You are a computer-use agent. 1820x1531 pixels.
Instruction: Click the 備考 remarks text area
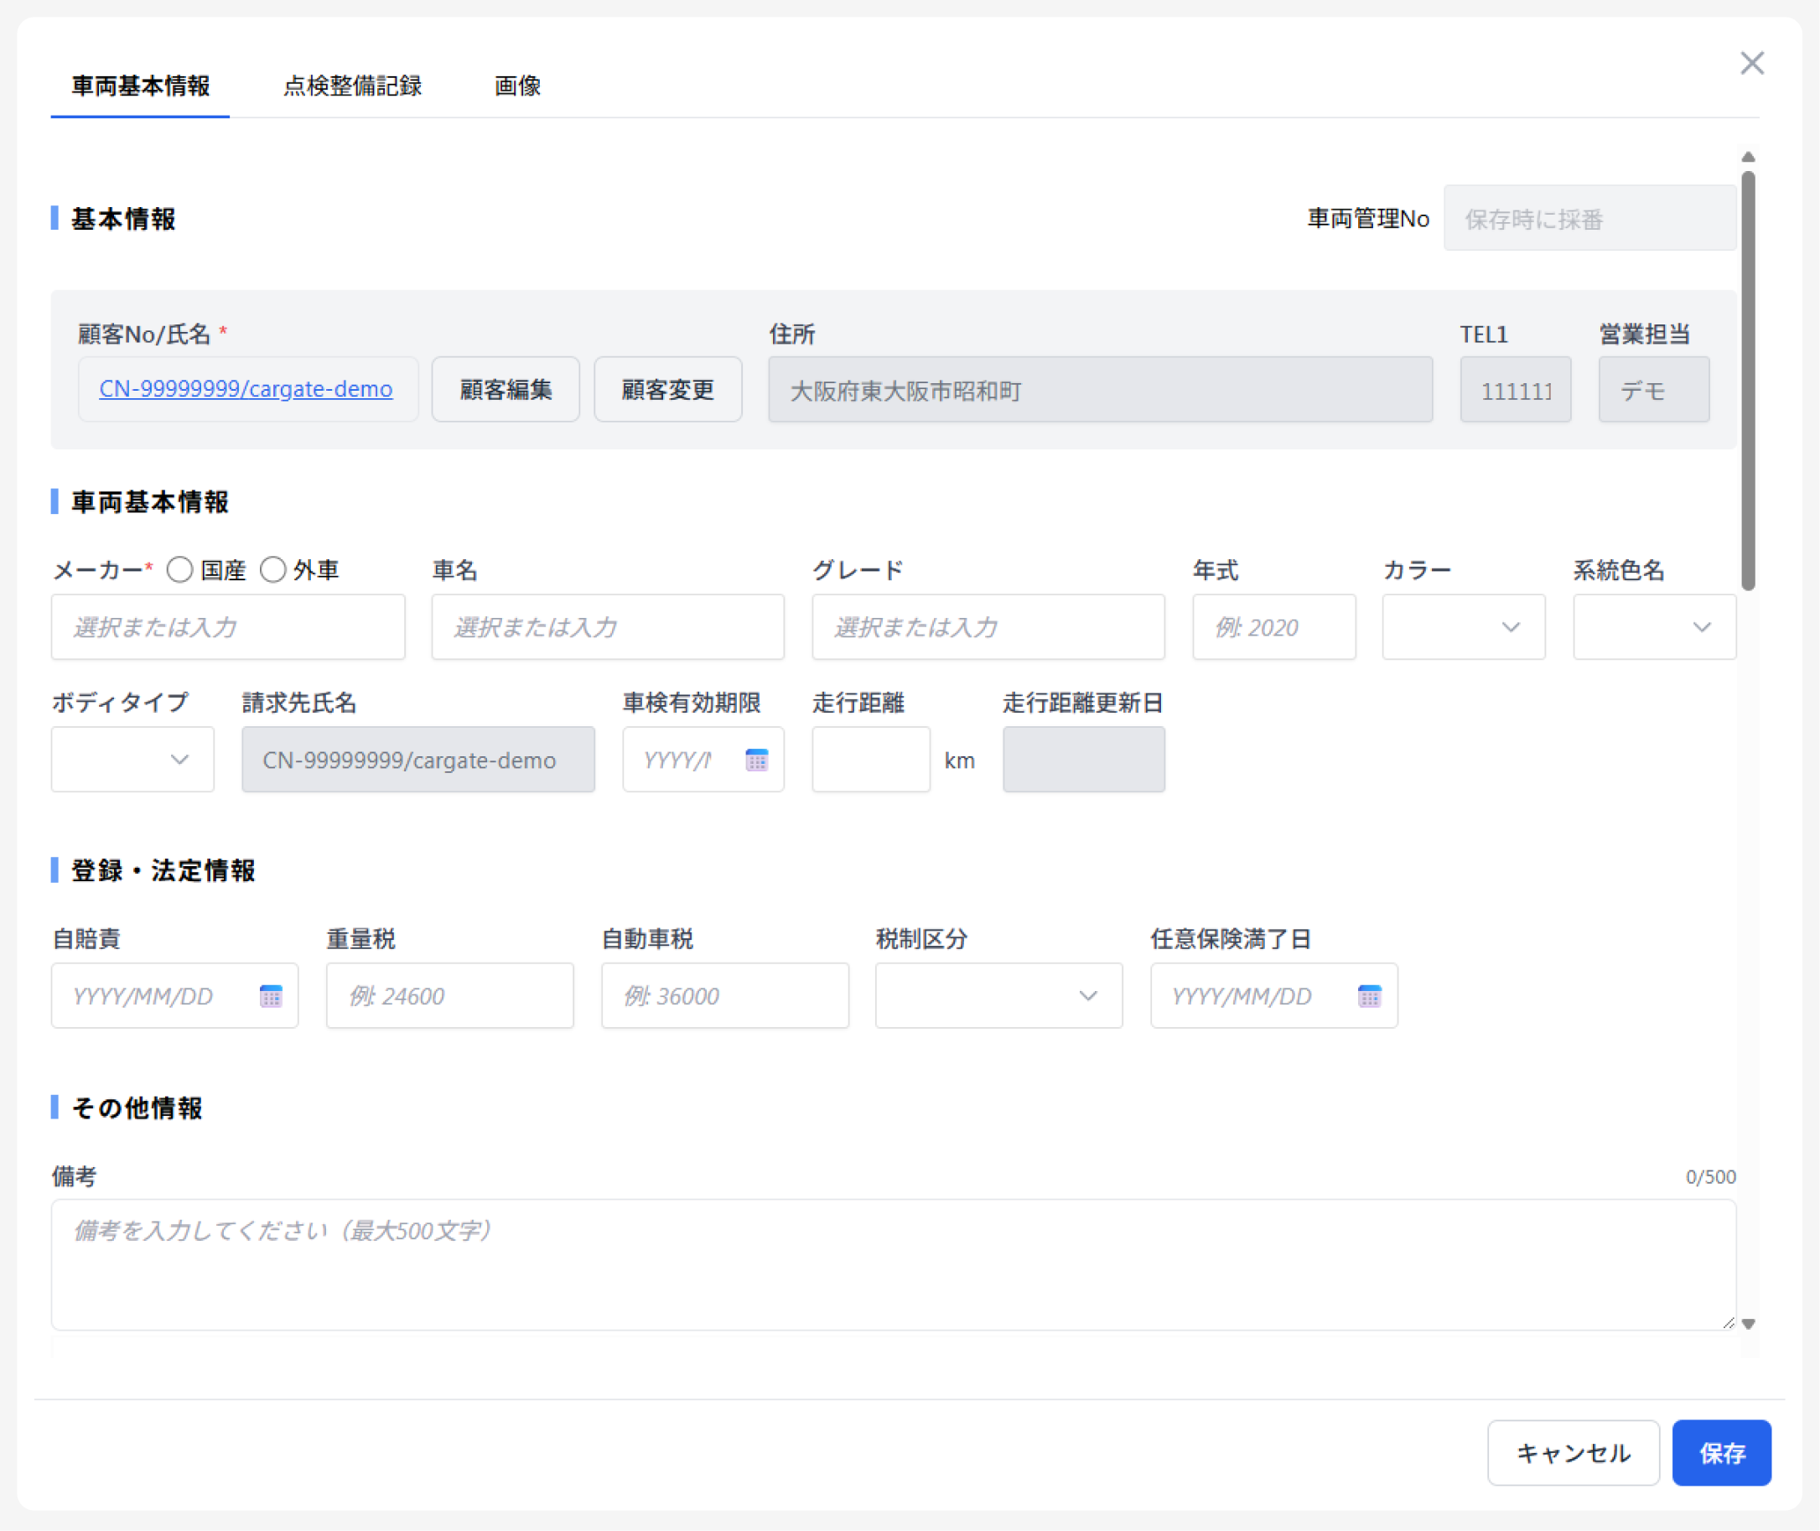coord(892,1264)
